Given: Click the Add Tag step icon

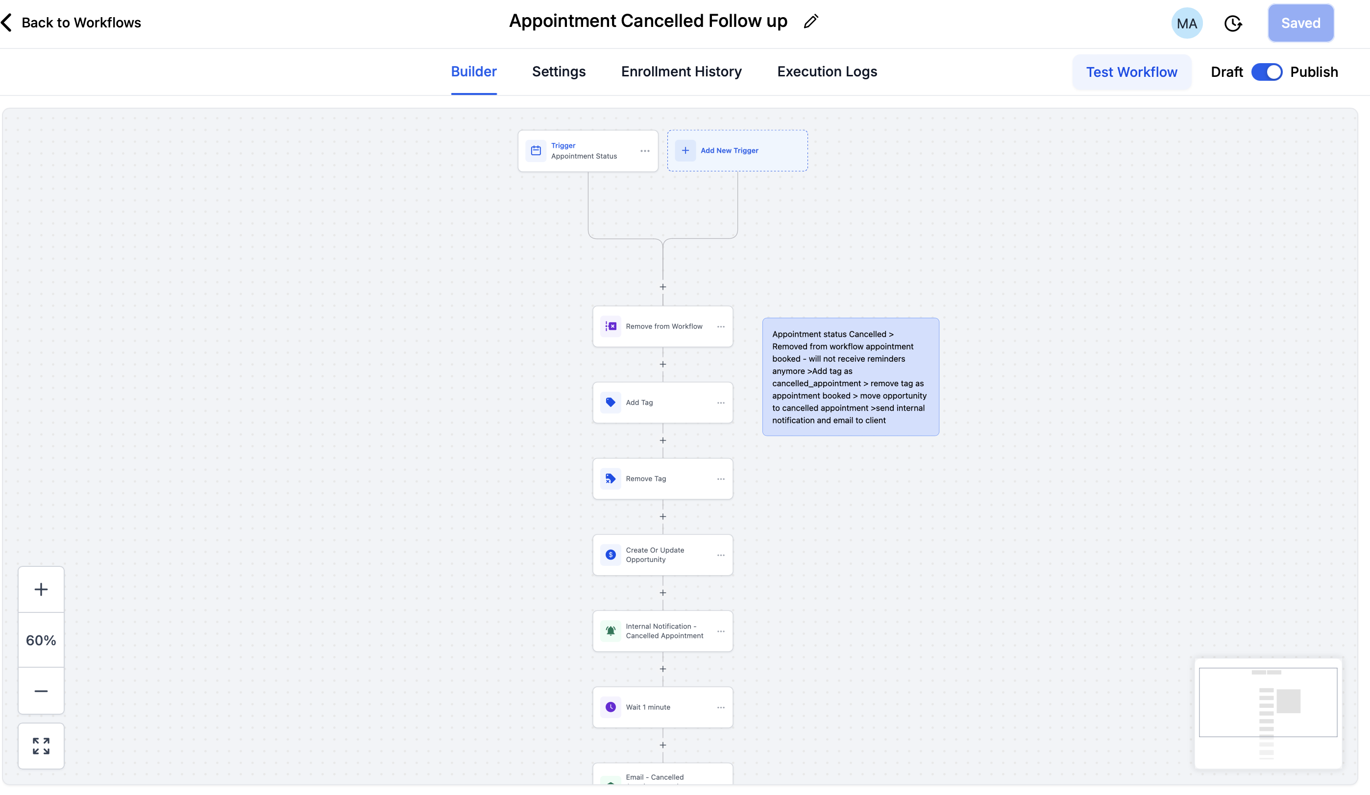Looking at the screenshot, I should (611, 402).
